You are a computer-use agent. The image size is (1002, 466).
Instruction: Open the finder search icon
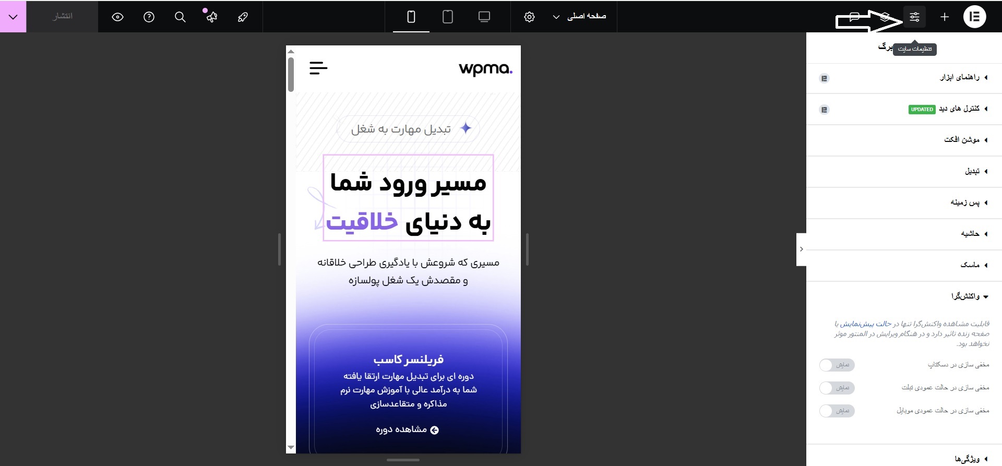pos(180,17)
